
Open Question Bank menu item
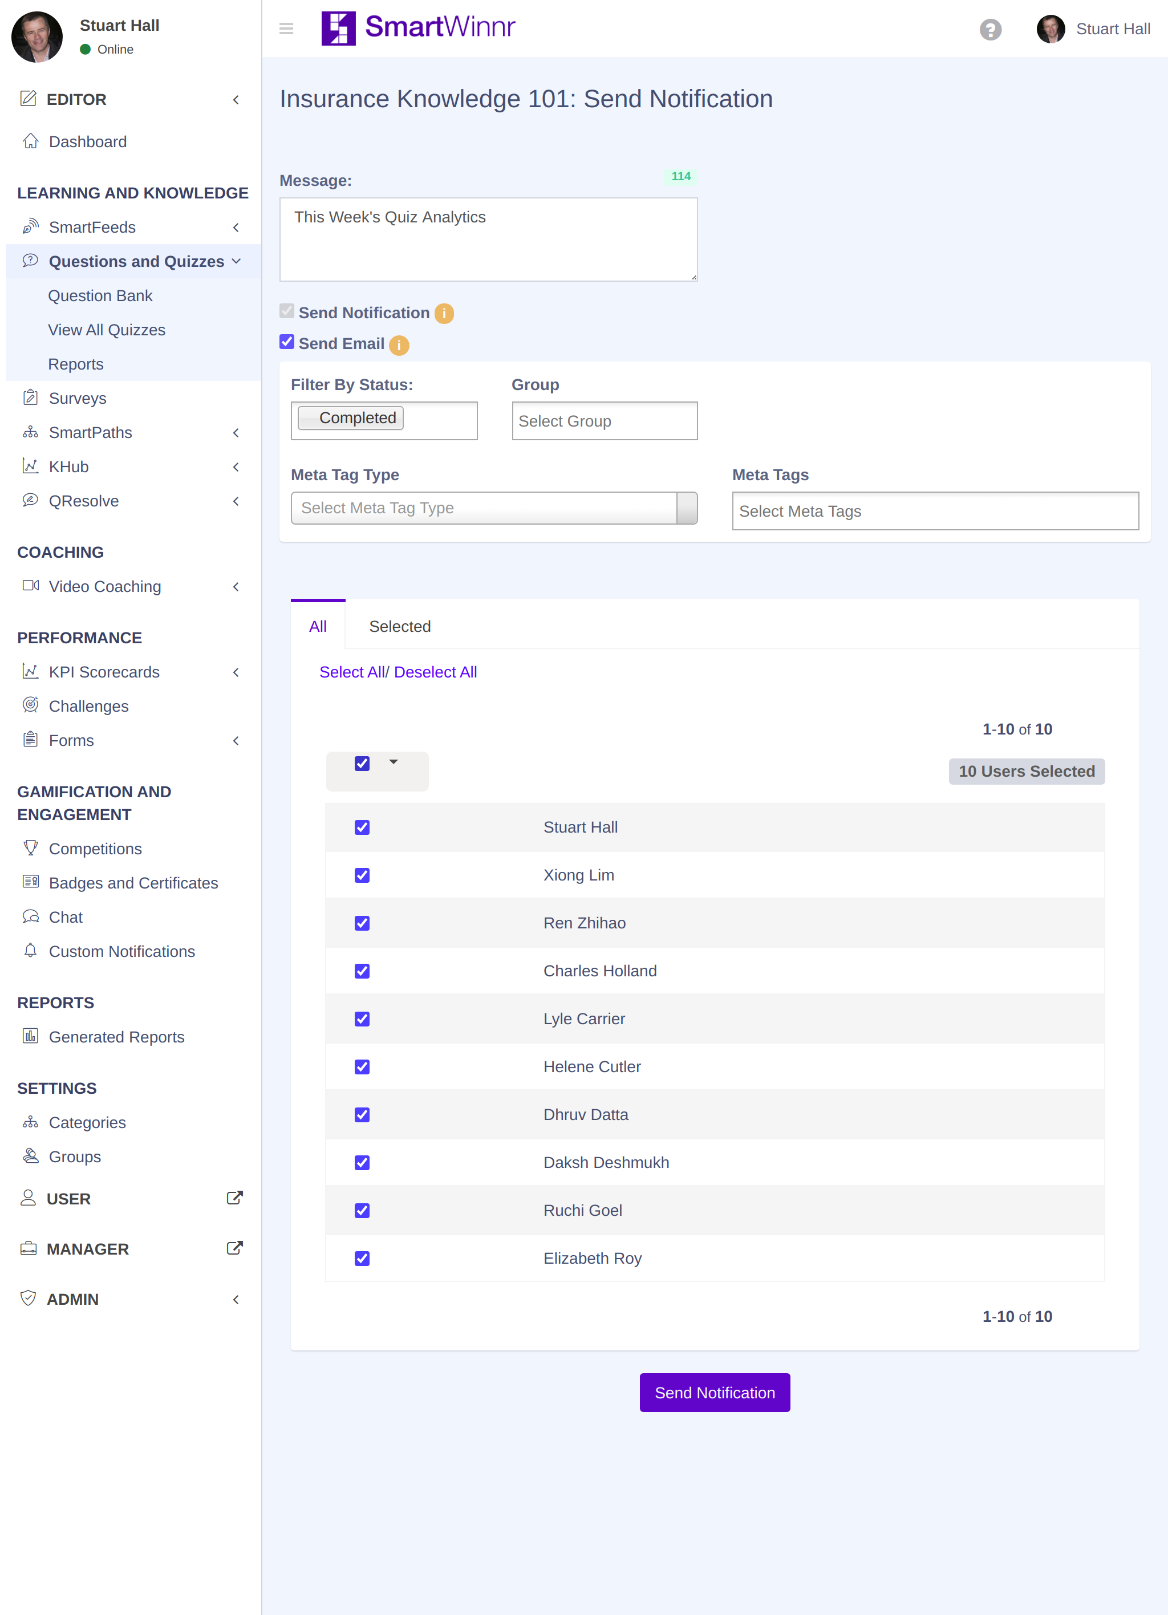pyautogui.click(x=100, y=295)
